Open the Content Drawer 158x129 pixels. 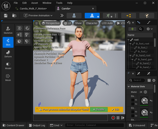(14, 125)
